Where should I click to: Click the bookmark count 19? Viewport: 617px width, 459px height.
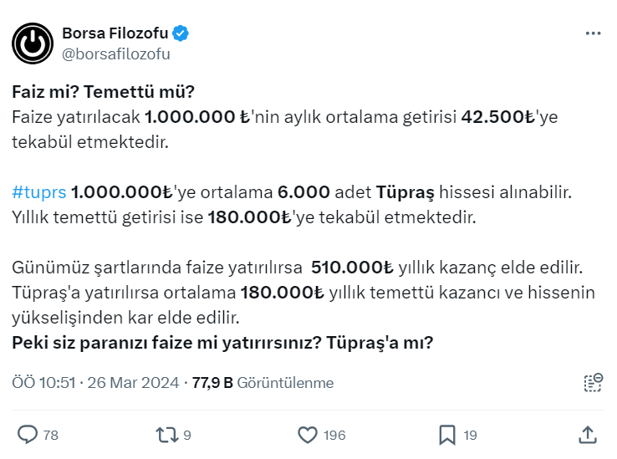(470, 435)
